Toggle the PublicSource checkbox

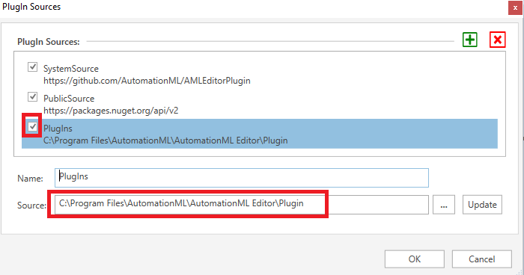pos(32,97)
